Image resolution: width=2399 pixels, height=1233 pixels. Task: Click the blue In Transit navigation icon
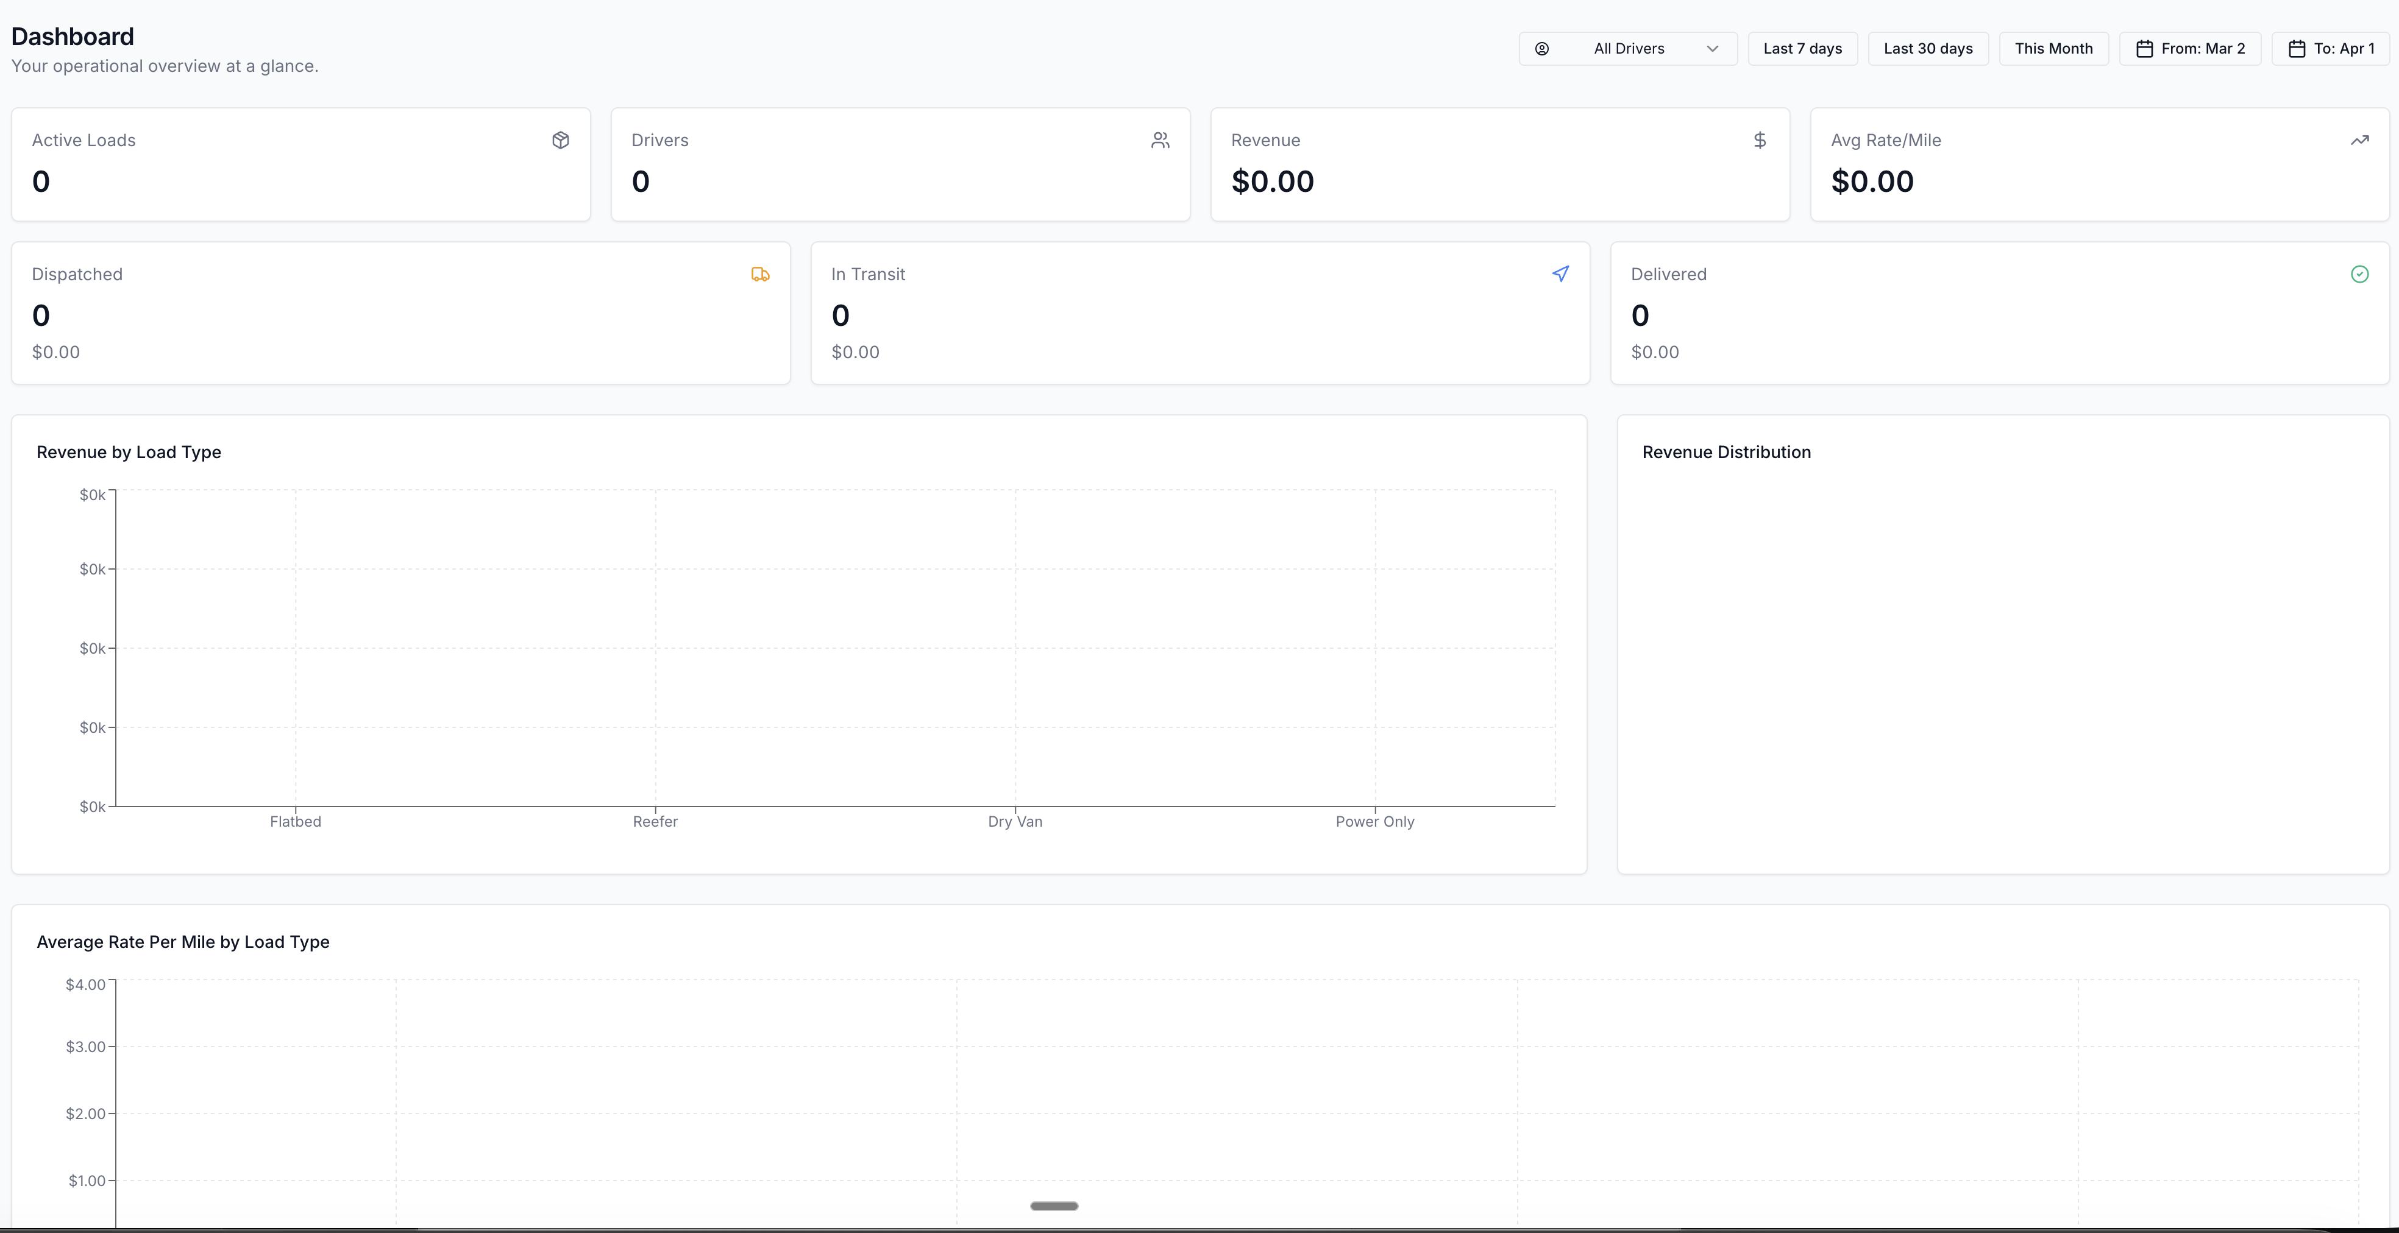coord(1560,274)
